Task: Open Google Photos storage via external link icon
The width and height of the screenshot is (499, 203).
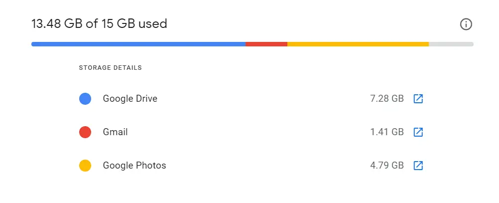Action: [418, 166]
